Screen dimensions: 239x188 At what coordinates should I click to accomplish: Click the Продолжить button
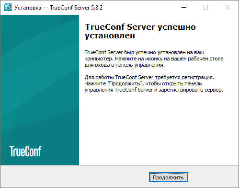point(169,177)
